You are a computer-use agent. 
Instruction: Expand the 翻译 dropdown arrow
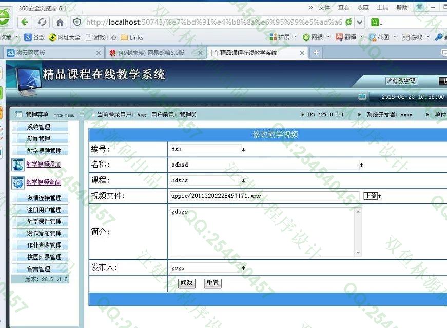361,37
